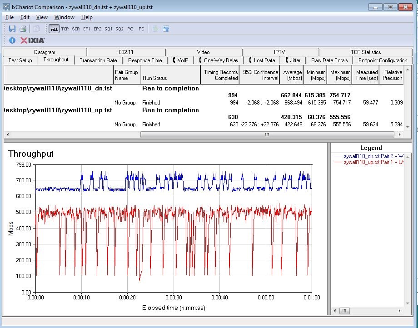Image resolution: width=418 pixels, height=328 pixels.
Task: Select the PC view filter
Action: pos(141,29)
